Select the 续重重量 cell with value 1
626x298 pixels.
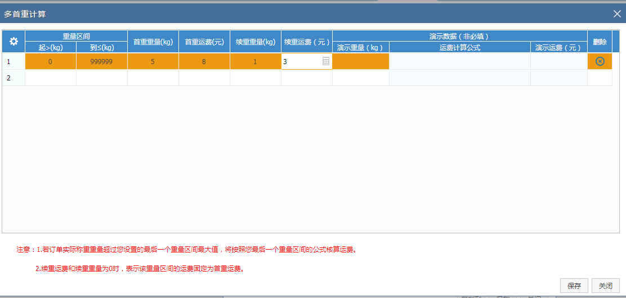pyautogui.click(x=256, y=61)
